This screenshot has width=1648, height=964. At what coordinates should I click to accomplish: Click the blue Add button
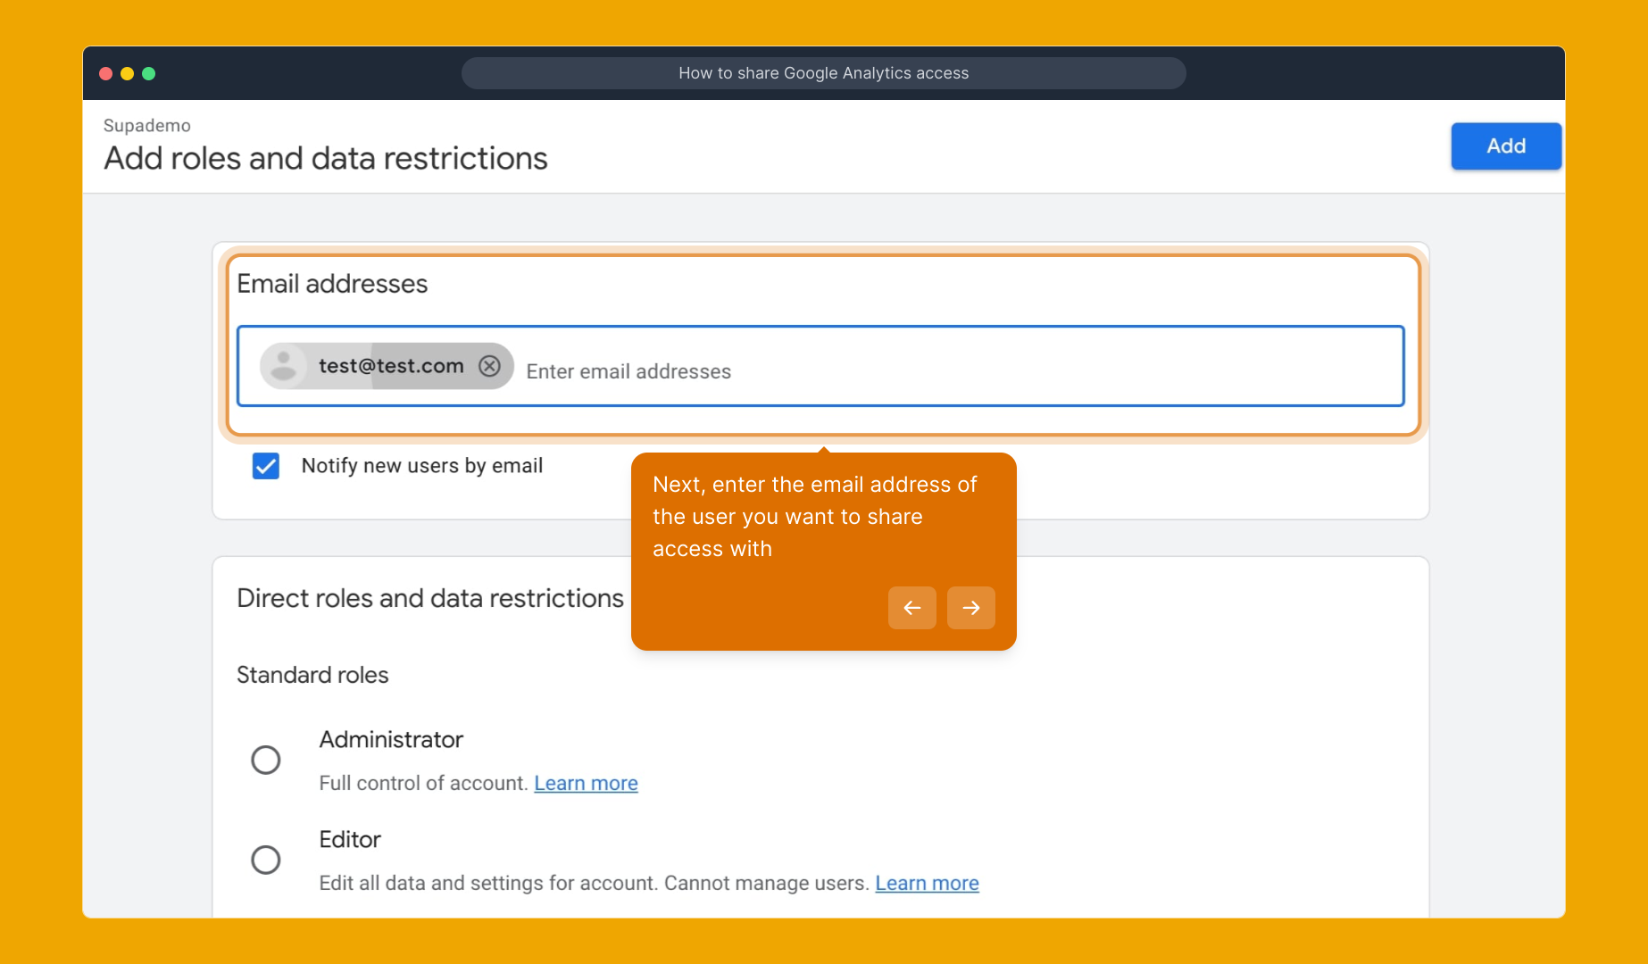tap(1505, 145)
